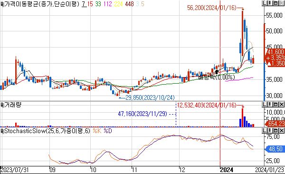Click the 75.00 stochastic axis label
Image resolution: width=285 pixels, height=174 pixels.
click(x=273, y=136)
